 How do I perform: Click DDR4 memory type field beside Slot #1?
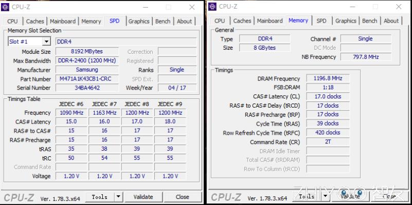pos(126,42)
